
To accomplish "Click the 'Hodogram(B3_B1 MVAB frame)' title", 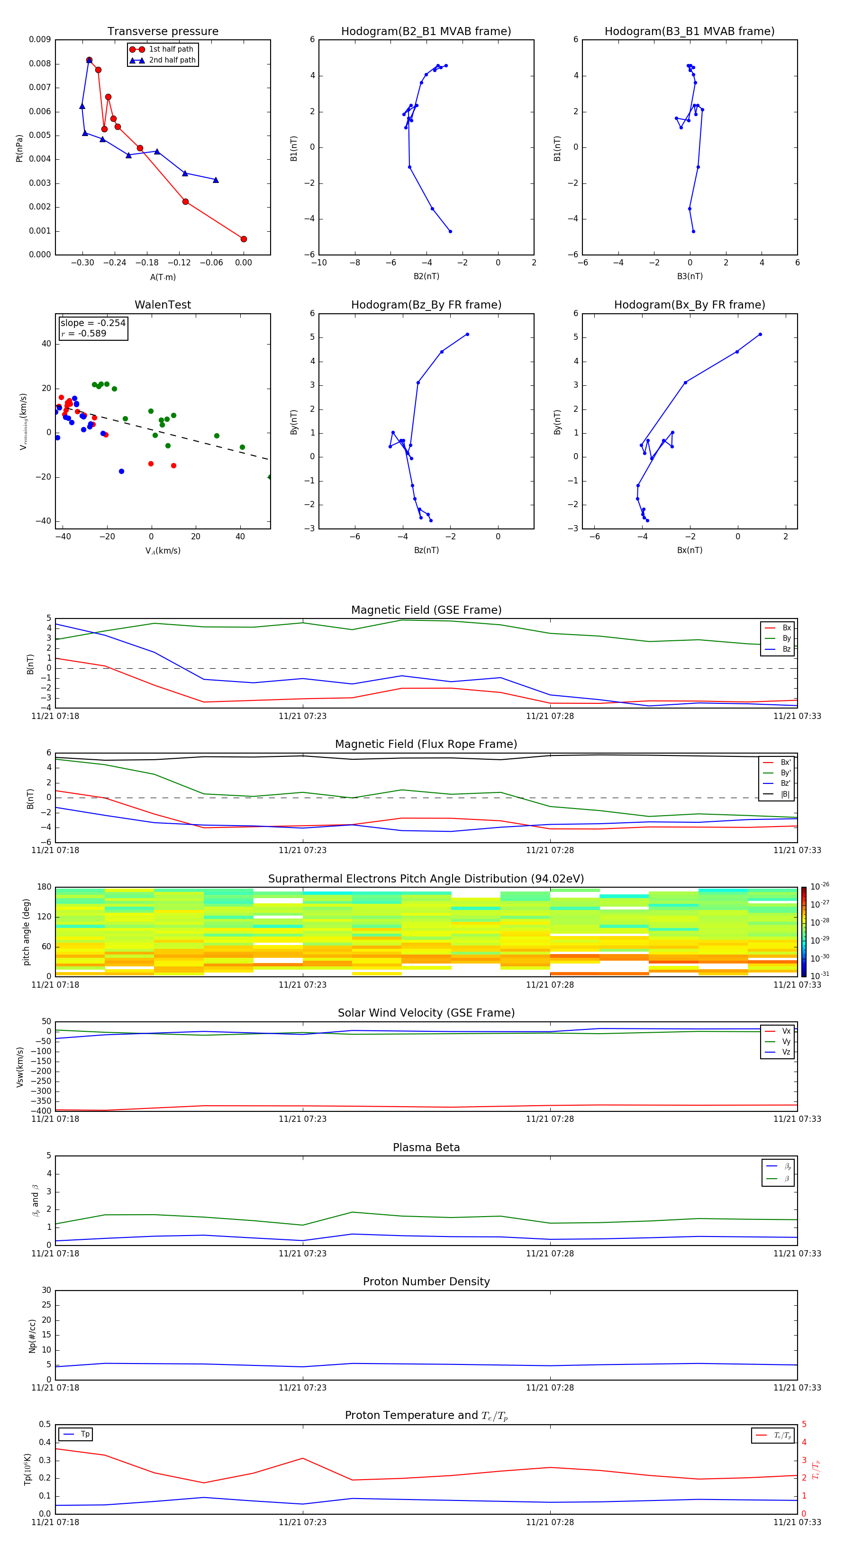I will pos(690,32).
